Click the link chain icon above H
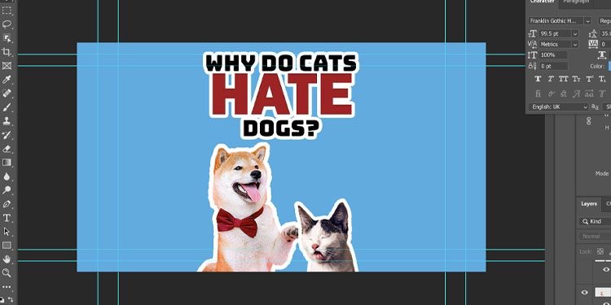The image size is (611, 305). pos(588,120)
